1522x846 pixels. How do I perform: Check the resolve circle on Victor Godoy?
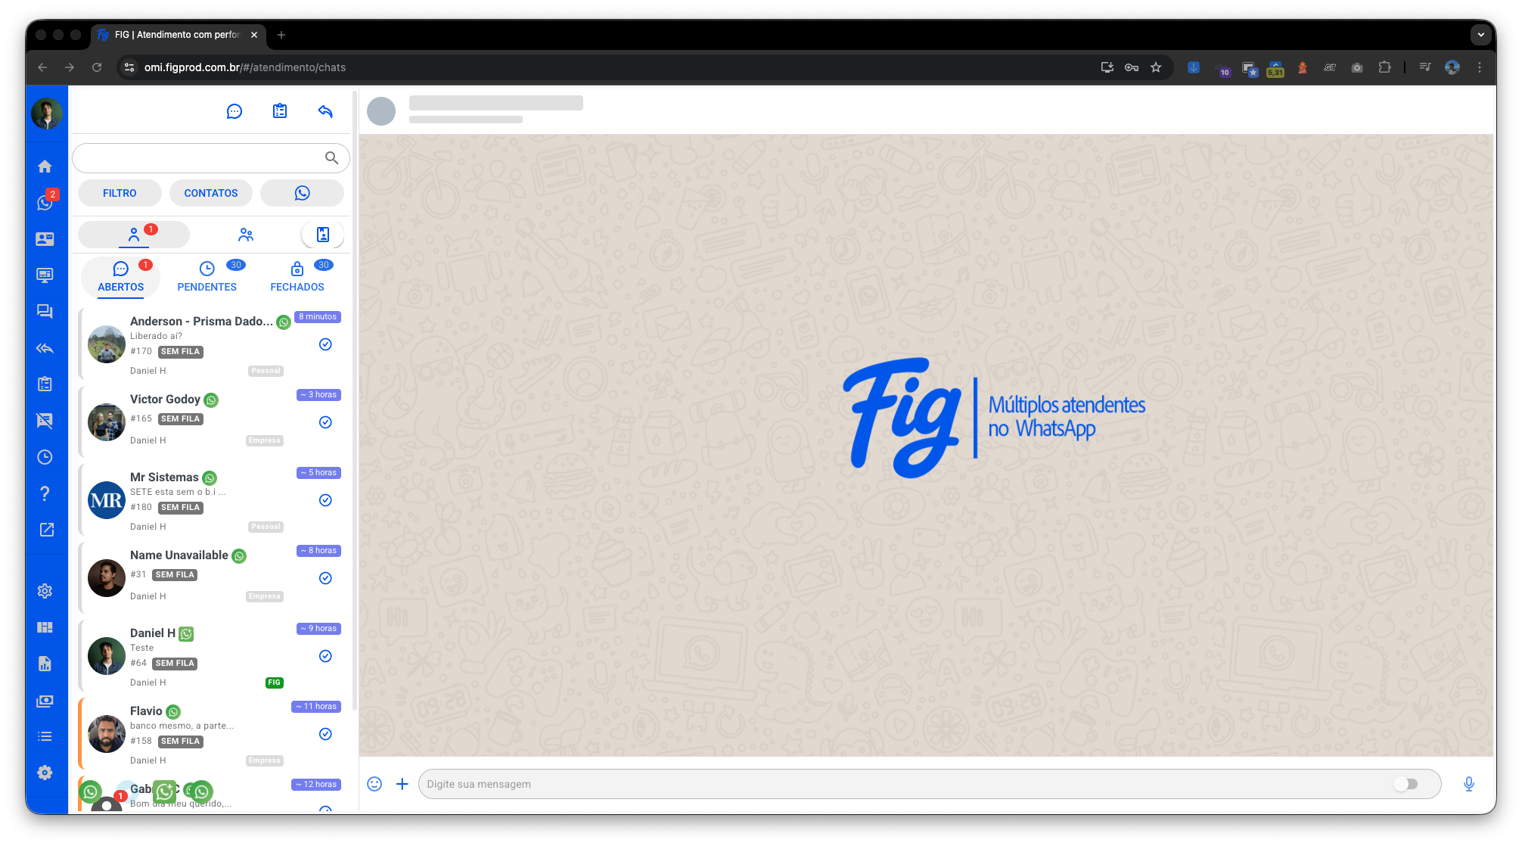(x=325, y=422)
